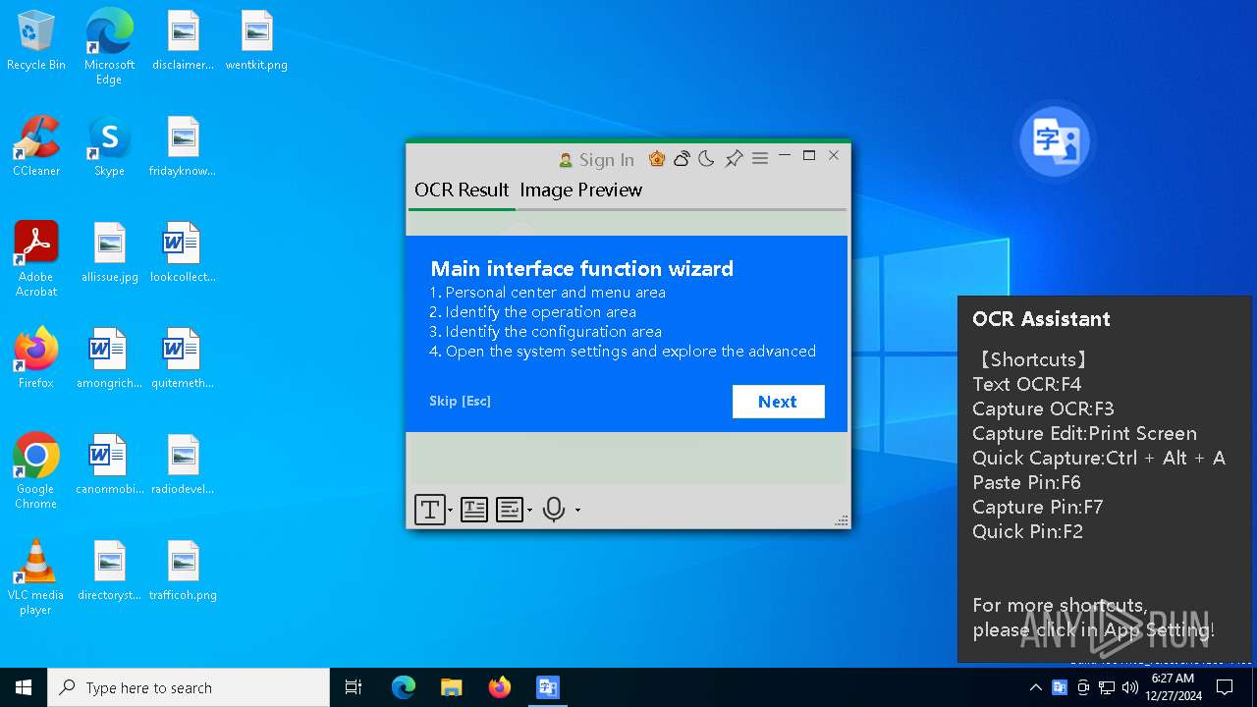Select the trafficoh.png desktop file
The height and width of the screenshot is (707, 1257).
click(184, 571)
